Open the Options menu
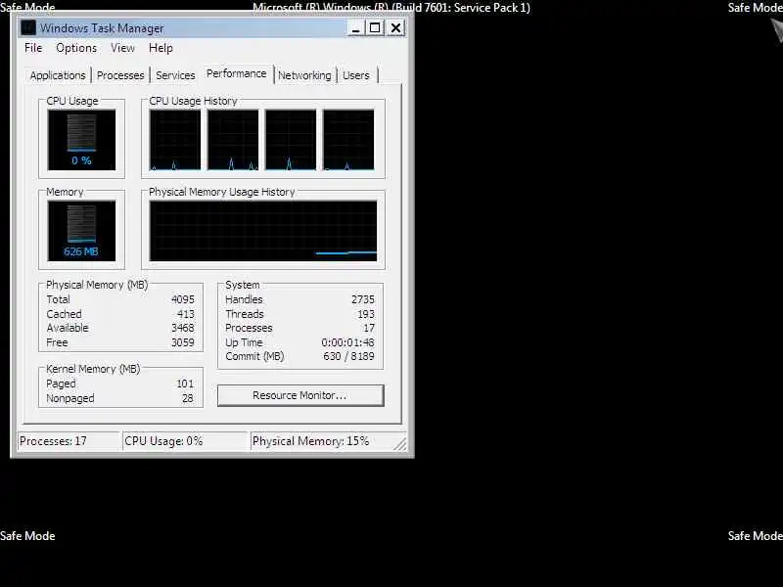783x587 pixels. 76,48
